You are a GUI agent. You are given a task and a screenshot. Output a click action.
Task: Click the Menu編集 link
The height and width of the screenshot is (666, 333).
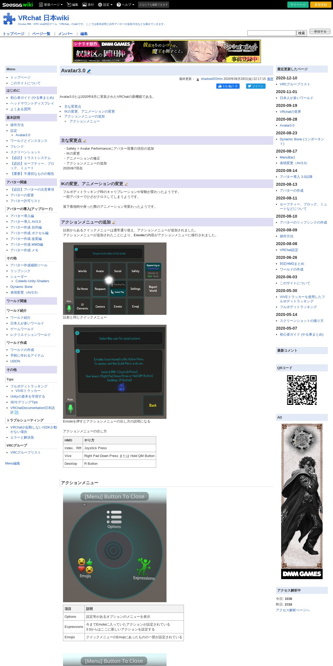point(13,463)
